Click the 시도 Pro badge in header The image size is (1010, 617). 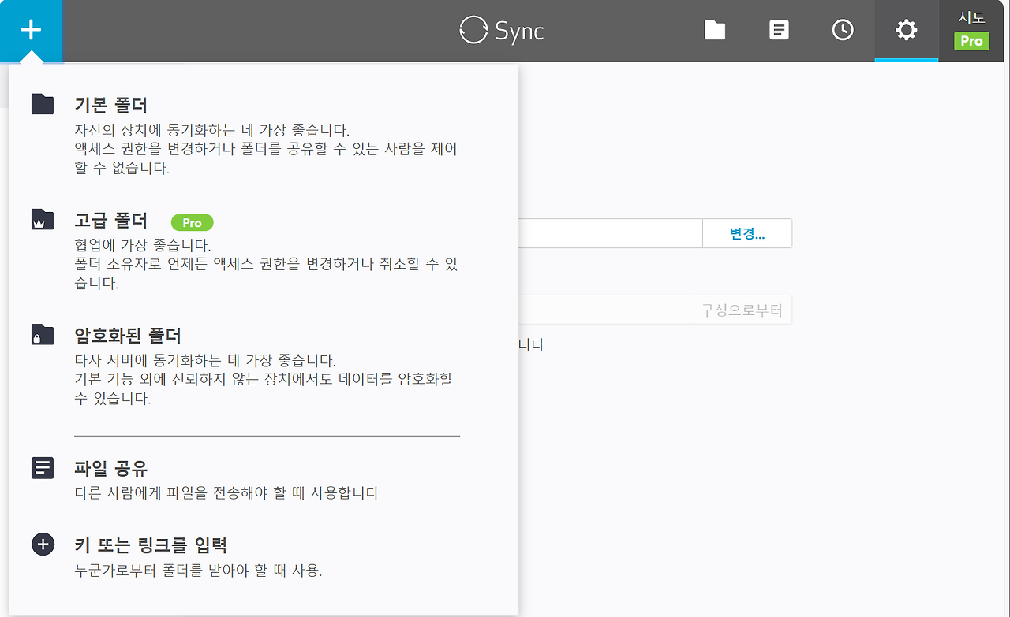point(970,30)
